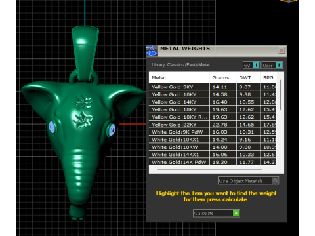Image resolution: width=315 pixels, height=236 pixels.
Task: Click the Calculate button
Action: tap(217, 213)
